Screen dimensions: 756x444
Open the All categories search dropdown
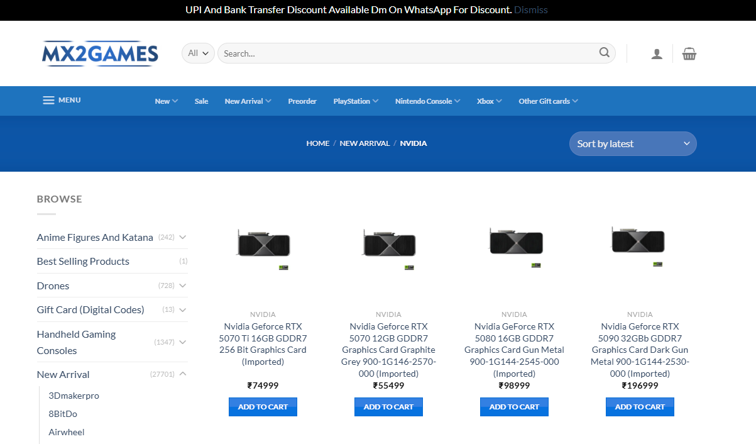198,53
